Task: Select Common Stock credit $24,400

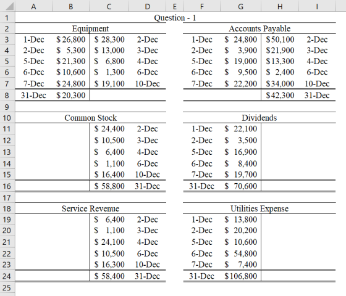Action: [x=109, y=129]
